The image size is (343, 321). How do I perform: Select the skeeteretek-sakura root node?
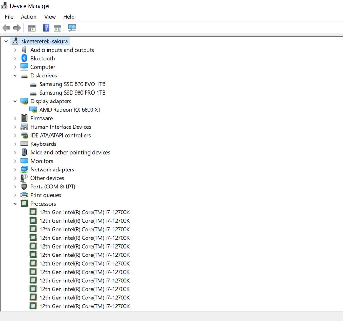(45, 41)
